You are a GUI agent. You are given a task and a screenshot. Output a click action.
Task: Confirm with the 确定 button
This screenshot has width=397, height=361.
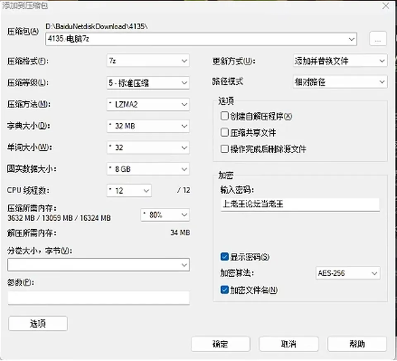pyautogui.click(x=220, y=344)
